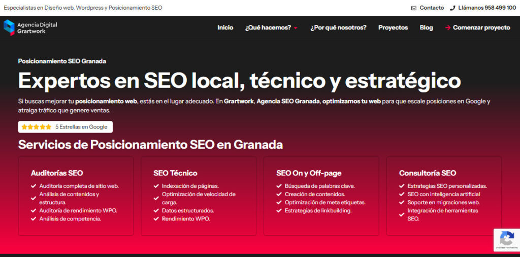Click the red arrow before Comenzar proyecto
520x257 pixels.
pos(447,28)
